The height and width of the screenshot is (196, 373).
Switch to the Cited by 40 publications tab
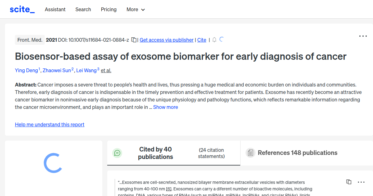coord(155,153)
